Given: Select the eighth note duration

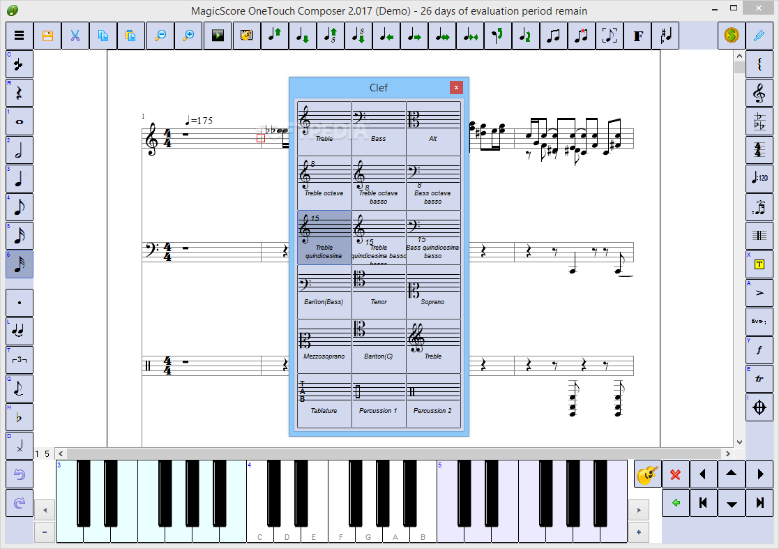Looking at the screenshot, I should (x=20, y=207).
